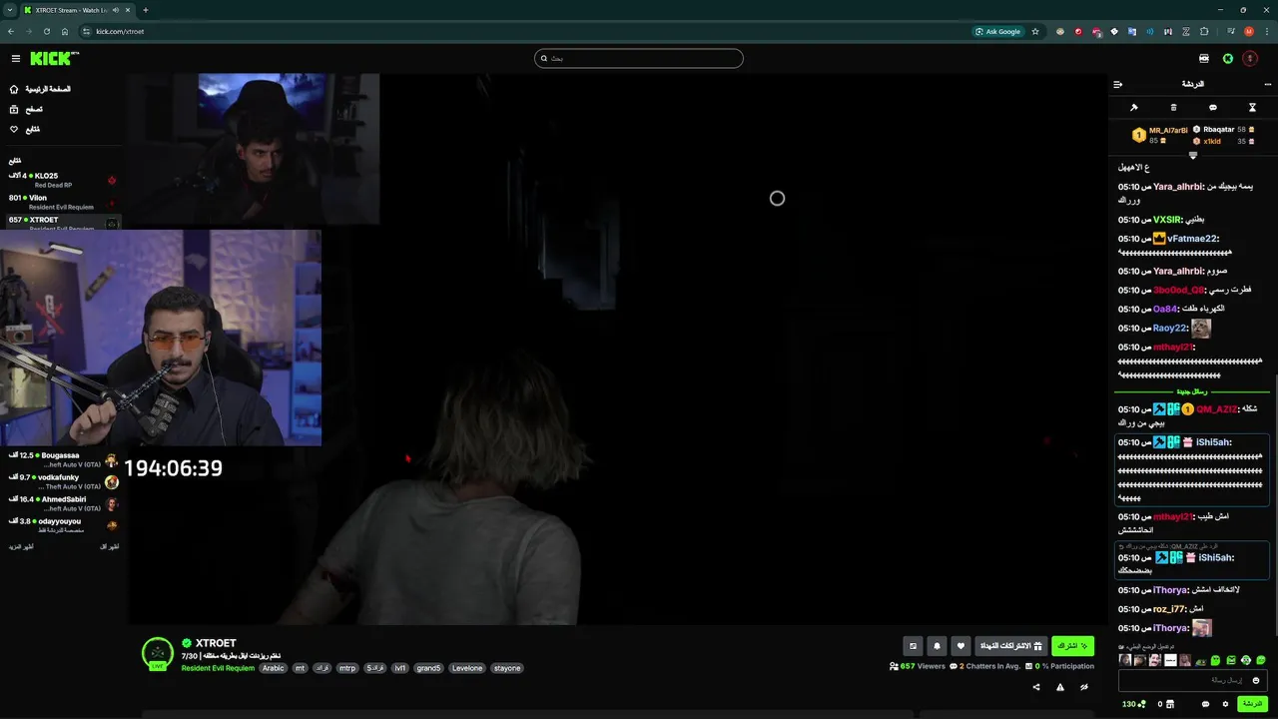Click chat bubble icon below input
This screenshot has height=719, width=1278.
coord(1205,704)
